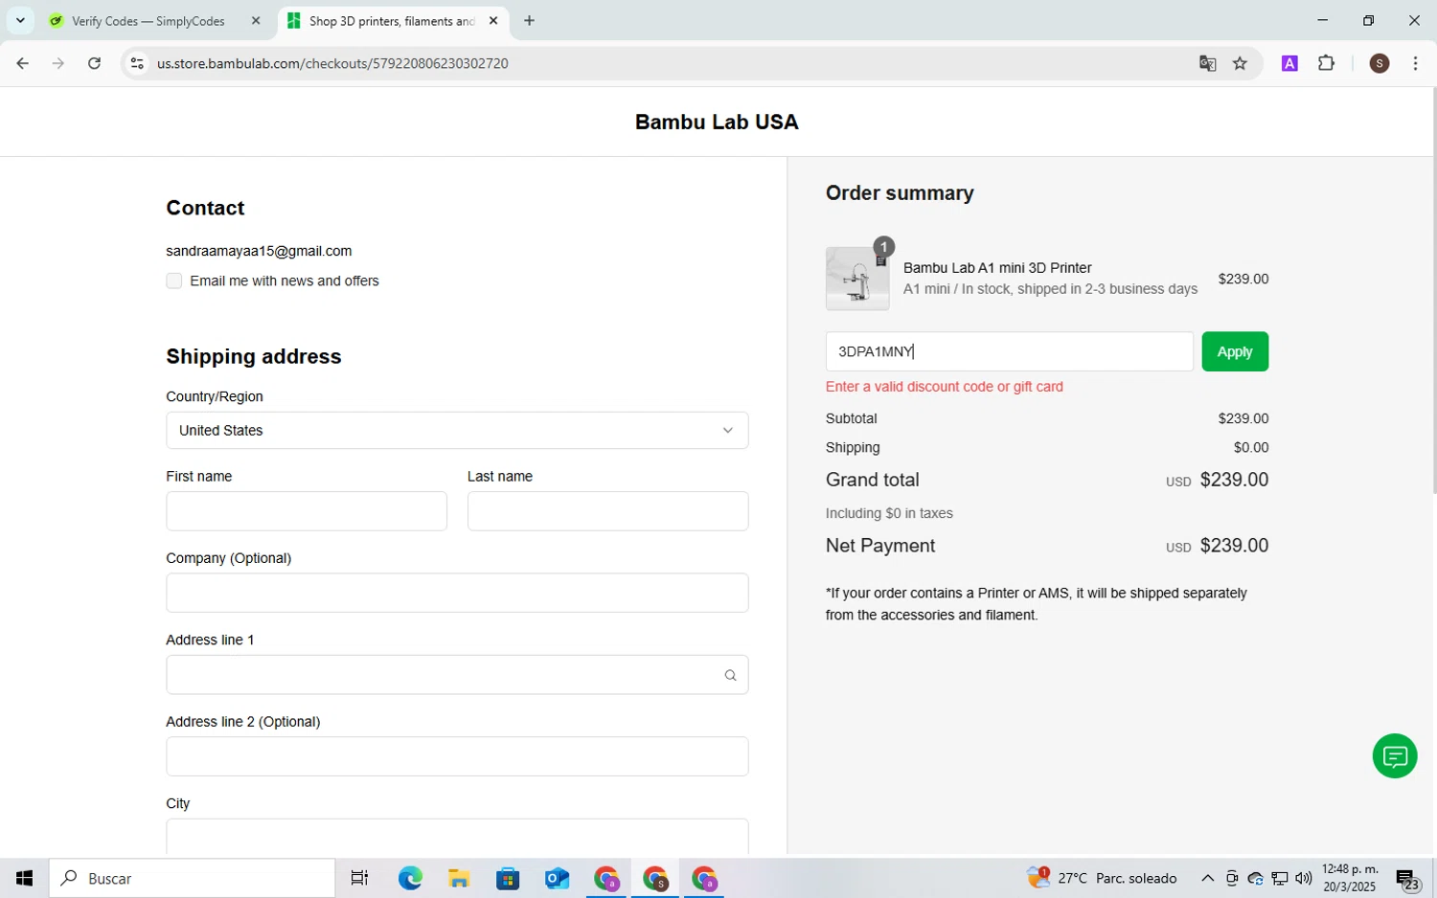Viewport: 1437px width, 898px height.
Task: Apply the discount code
Action: 1235,351
